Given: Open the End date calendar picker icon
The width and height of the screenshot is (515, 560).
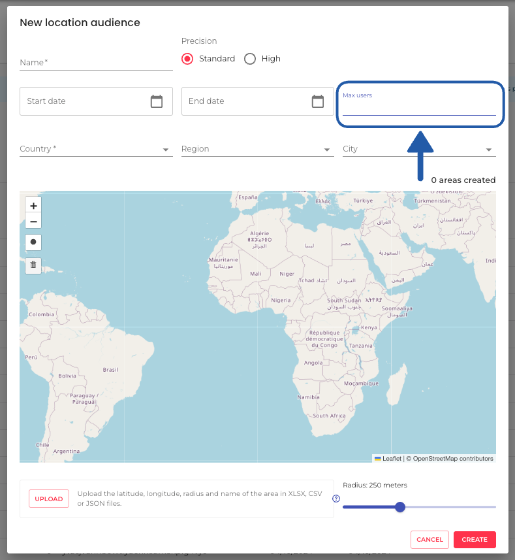Looking at the screenshot, I should (318, 101).
